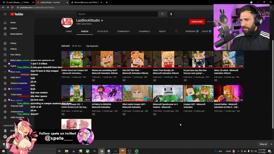This screenshot has height=154, width=274.
Task: Go forward in the browser
Action: [8, 8]
